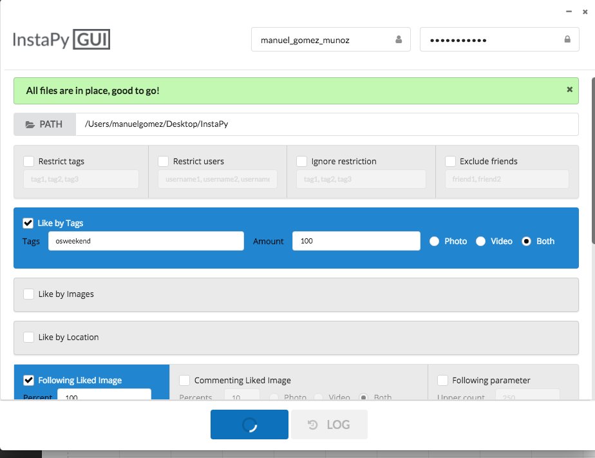Click the lock icon in the password field
The width and height of the screenshot is (595, 458).
tap(567, 39)
